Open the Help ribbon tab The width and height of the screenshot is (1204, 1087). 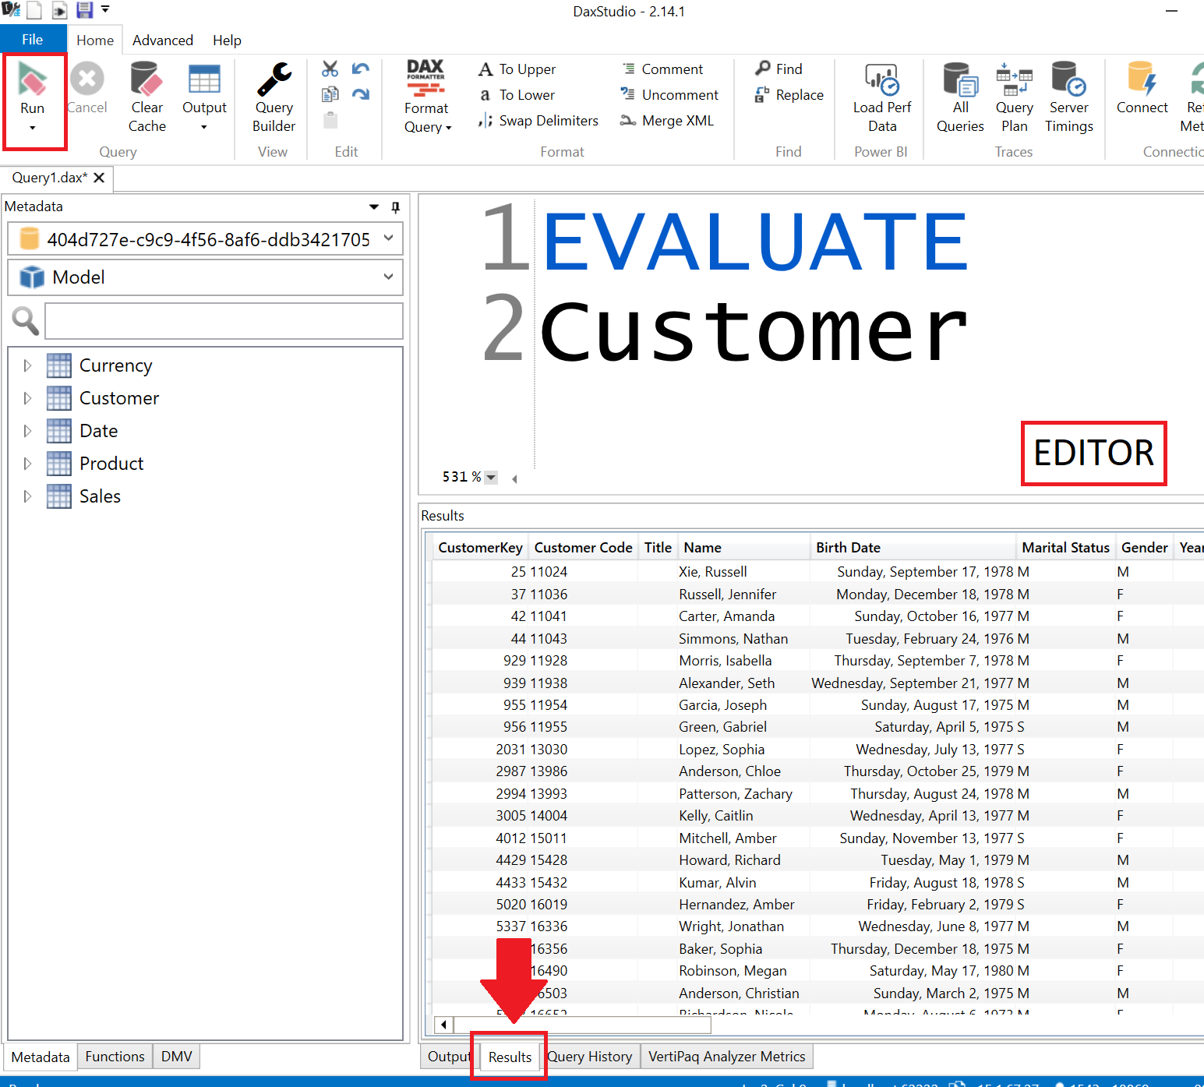(227, 40)
